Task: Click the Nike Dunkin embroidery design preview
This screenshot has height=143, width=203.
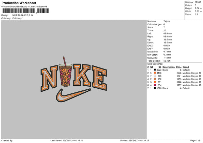Action: tap(74, 79)
